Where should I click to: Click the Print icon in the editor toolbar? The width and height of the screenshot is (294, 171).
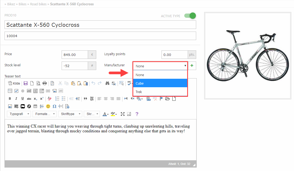pos(45,83)
